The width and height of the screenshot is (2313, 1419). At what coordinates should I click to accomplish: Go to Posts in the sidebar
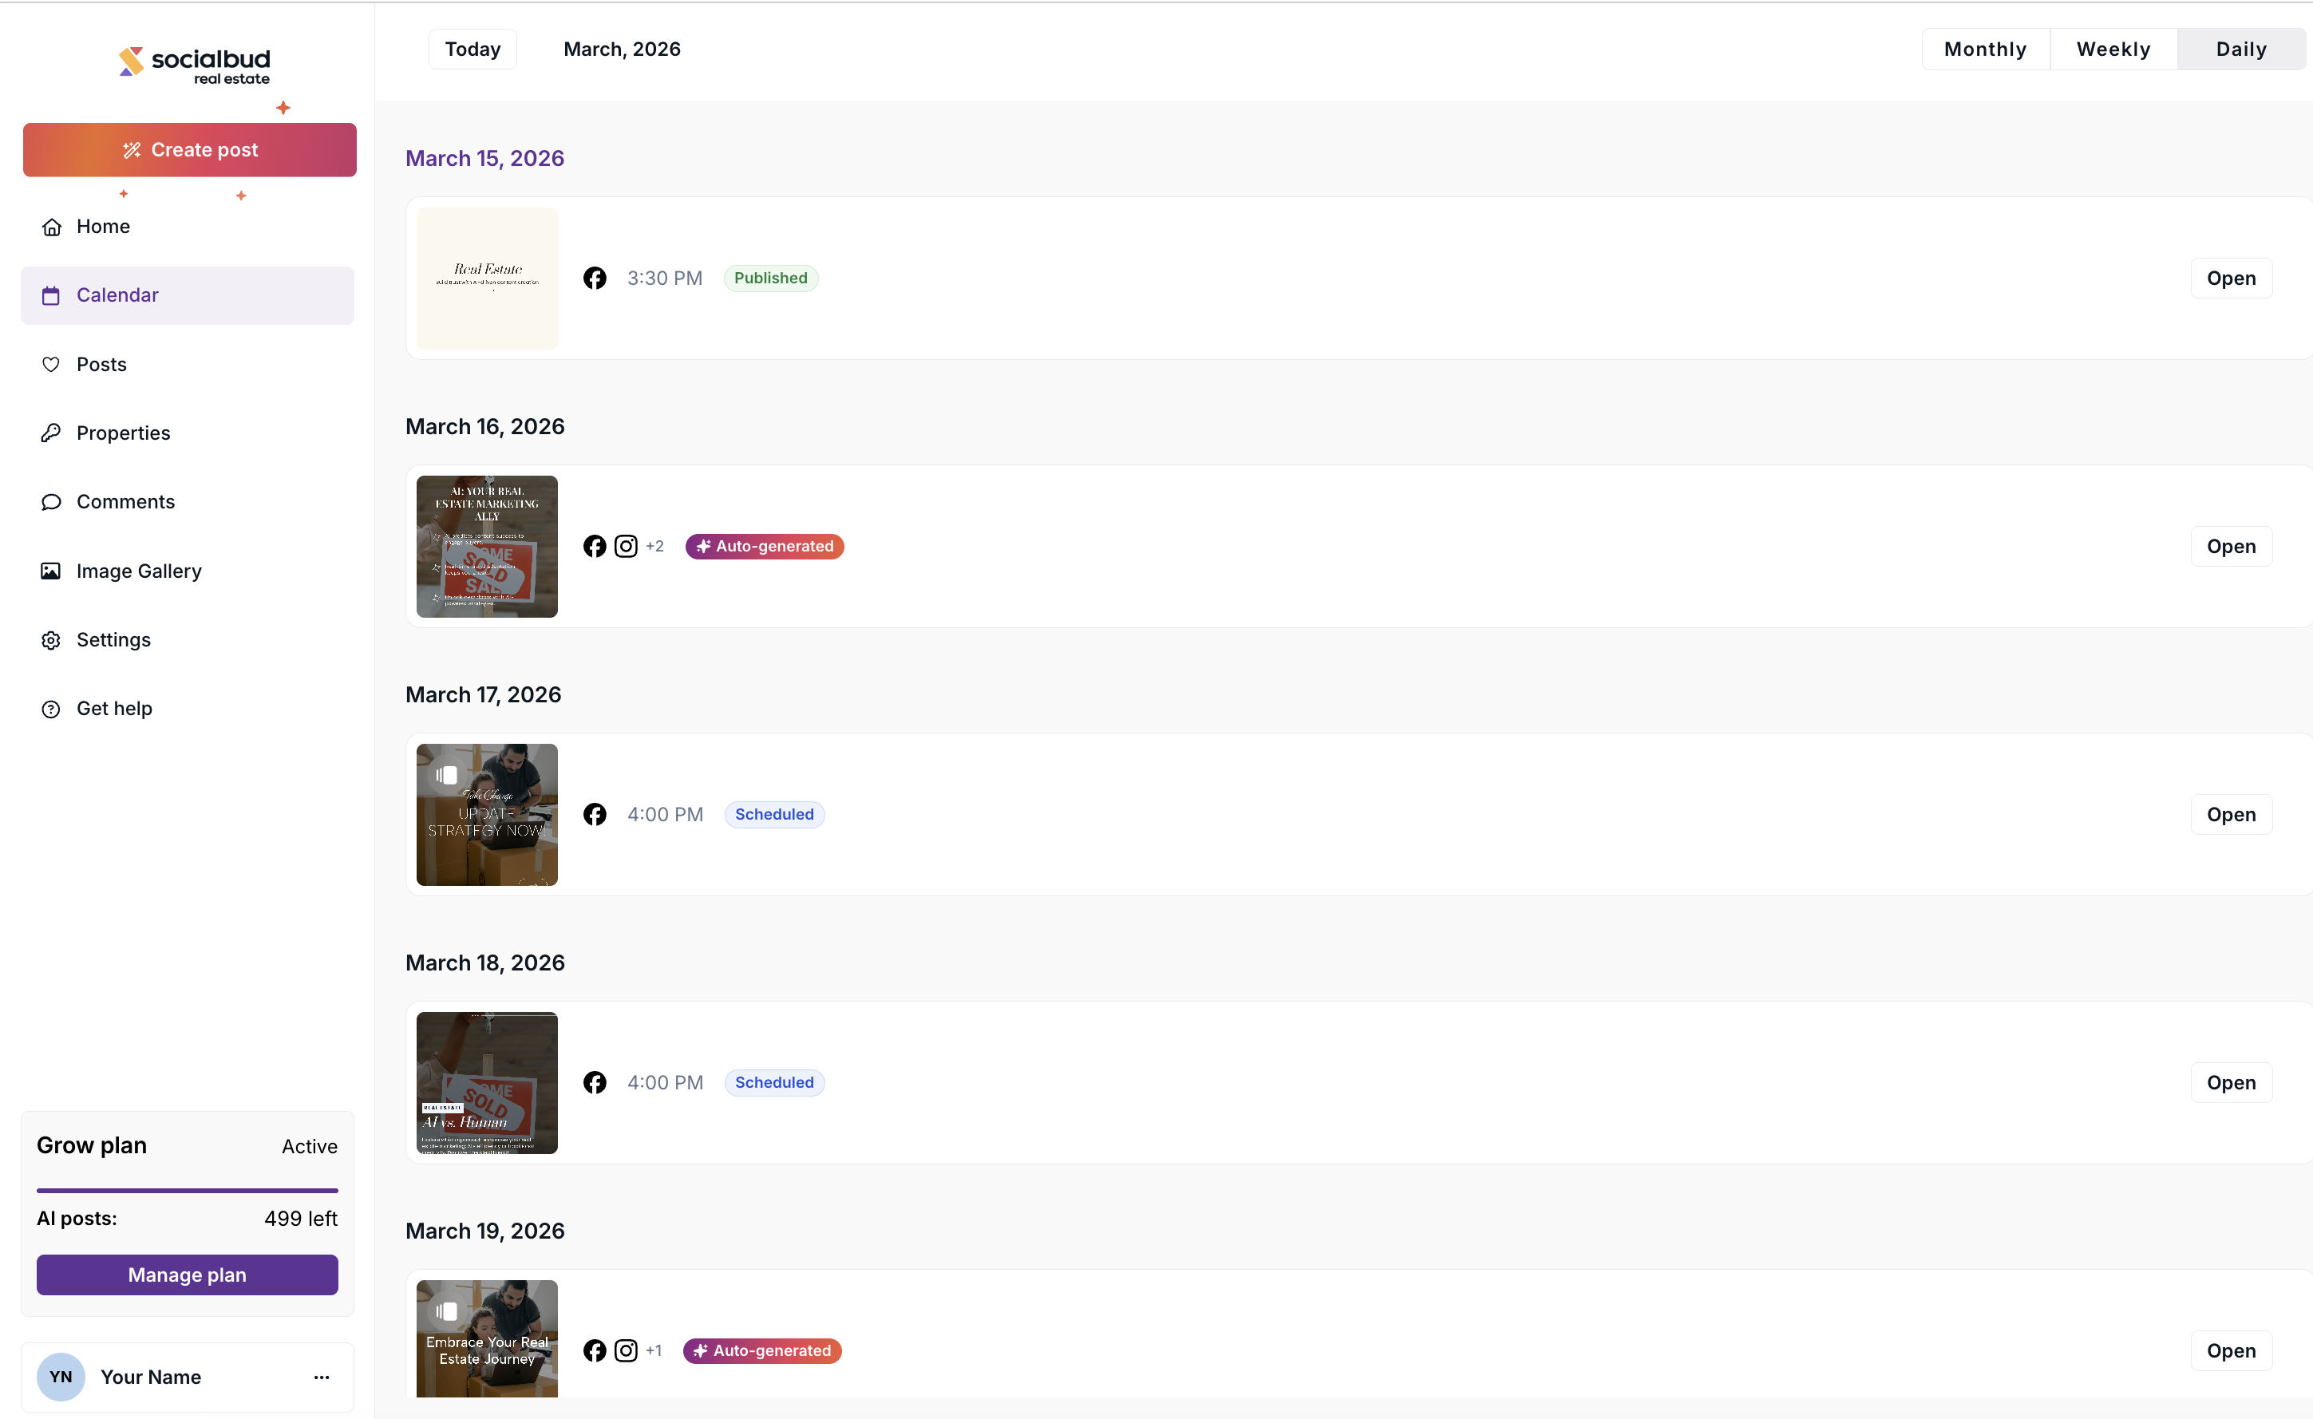pyautogui.click(x=101, y=364)
